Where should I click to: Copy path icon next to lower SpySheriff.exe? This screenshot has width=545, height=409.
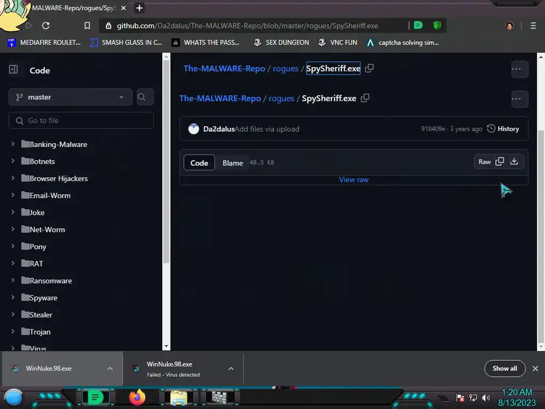click(x=365, y=98)
